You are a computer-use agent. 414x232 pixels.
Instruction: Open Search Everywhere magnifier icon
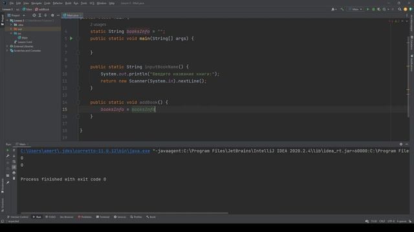coord(400,9)
